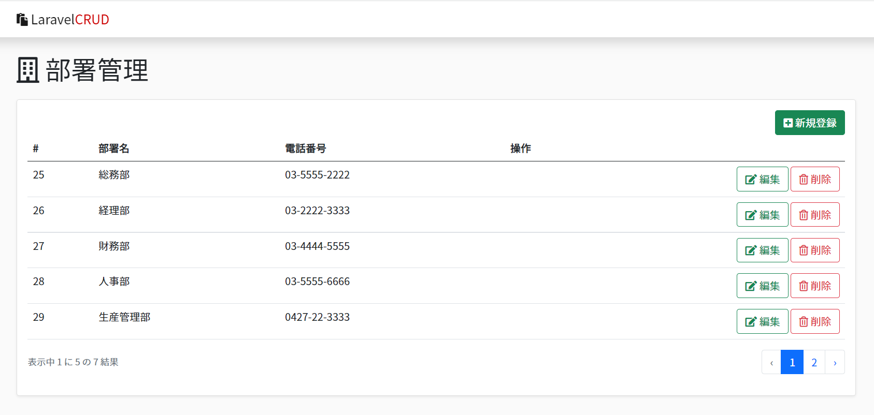Click the next page chevron
This screenshot has height=415, width=874.
(x=835, y=362)
